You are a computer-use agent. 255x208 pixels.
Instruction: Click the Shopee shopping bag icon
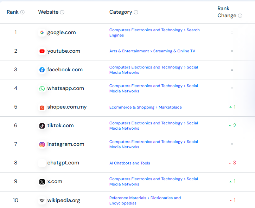pos(42,107)
